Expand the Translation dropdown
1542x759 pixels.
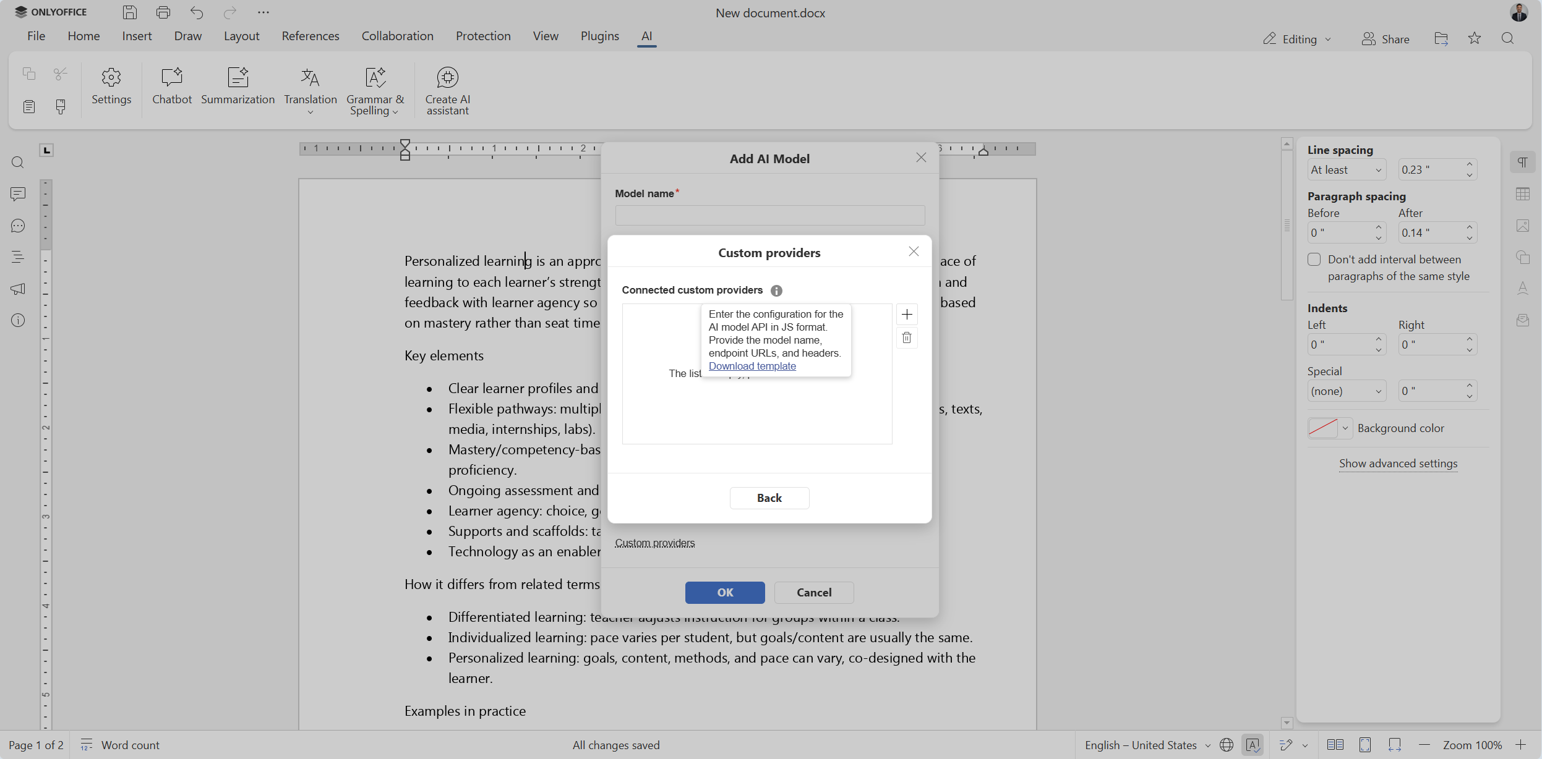[x=311, y=112]
